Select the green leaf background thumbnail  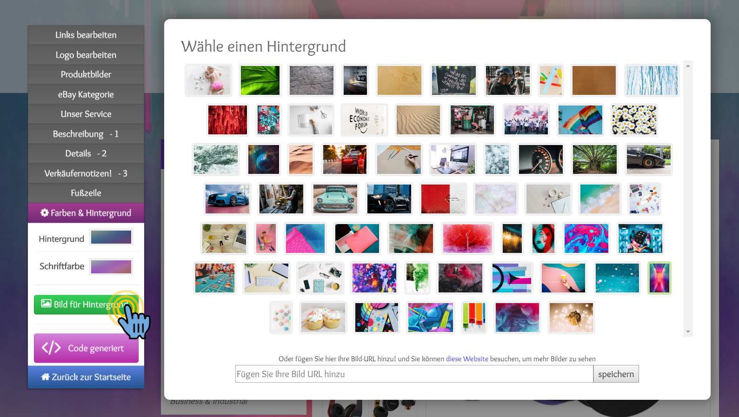point(260,80)
